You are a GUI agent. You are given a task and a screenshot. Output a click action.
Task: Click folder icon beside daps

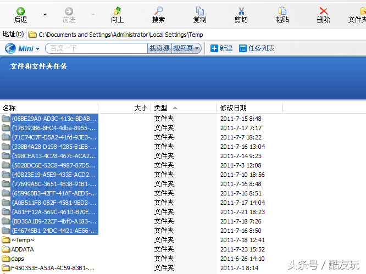click(6, 259)
